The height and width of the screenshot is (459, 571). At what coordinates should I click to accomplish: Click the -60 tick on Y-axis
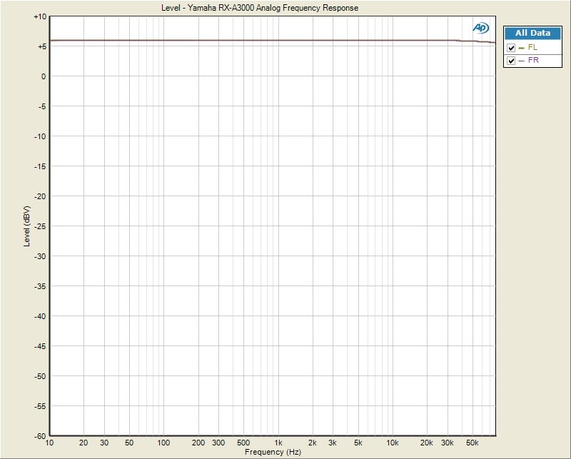(x=40, y=435)
